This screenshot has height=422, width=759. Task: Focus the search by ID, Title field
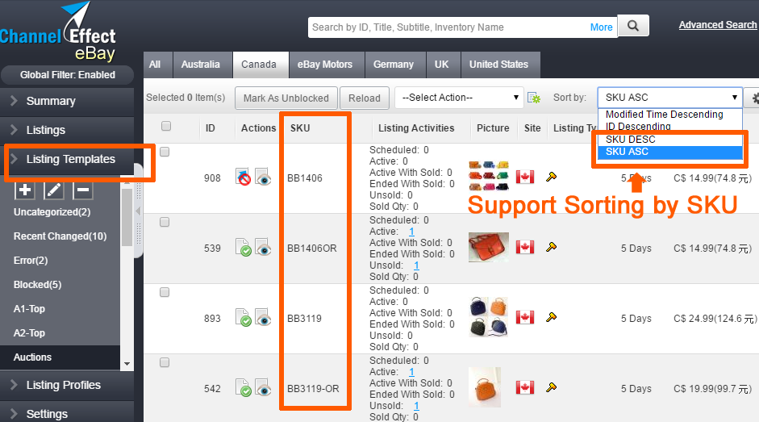448,27
